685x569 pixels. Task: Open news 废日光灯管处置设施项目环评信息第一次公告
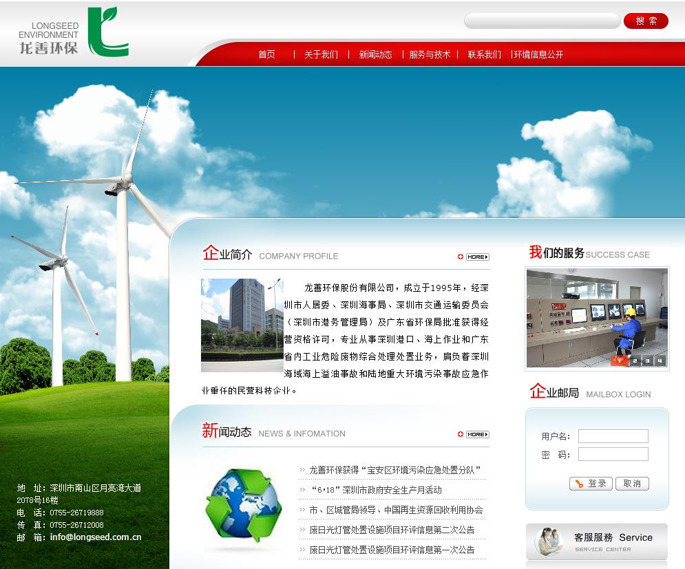[392, 550]
